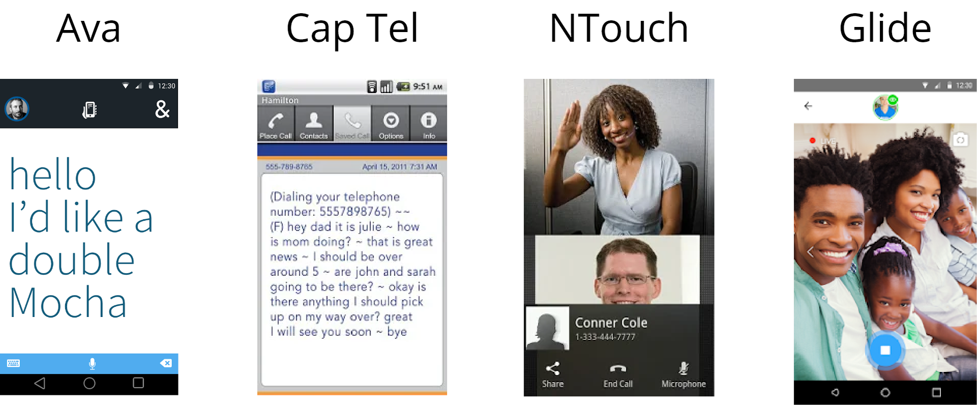
Task: Tap the Conner Cole name in NTouch
Action: pyautogui.click(x=611, y=323)
